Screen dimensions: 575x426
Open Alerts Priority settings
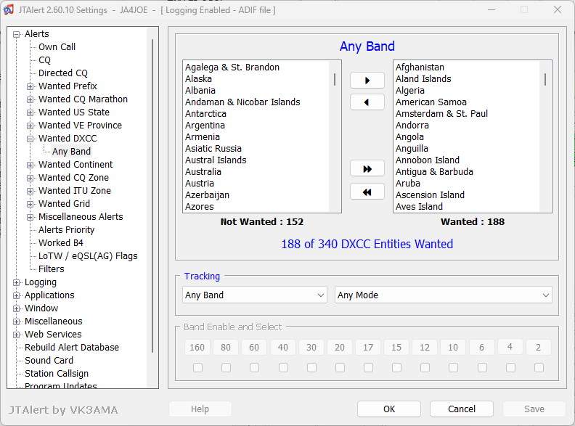click(66, 230)
